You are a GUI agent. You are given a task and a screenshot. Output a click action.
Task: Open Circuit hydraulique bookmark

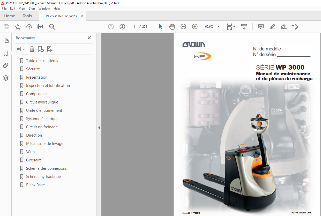(x=42, y=102)
